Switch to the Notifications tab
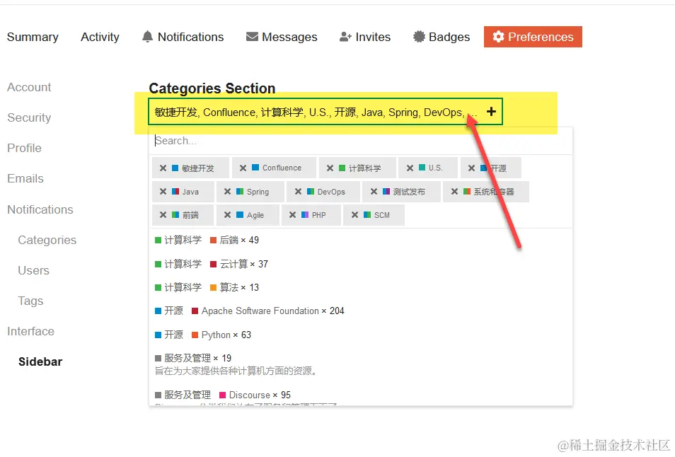 pos(183,37)
